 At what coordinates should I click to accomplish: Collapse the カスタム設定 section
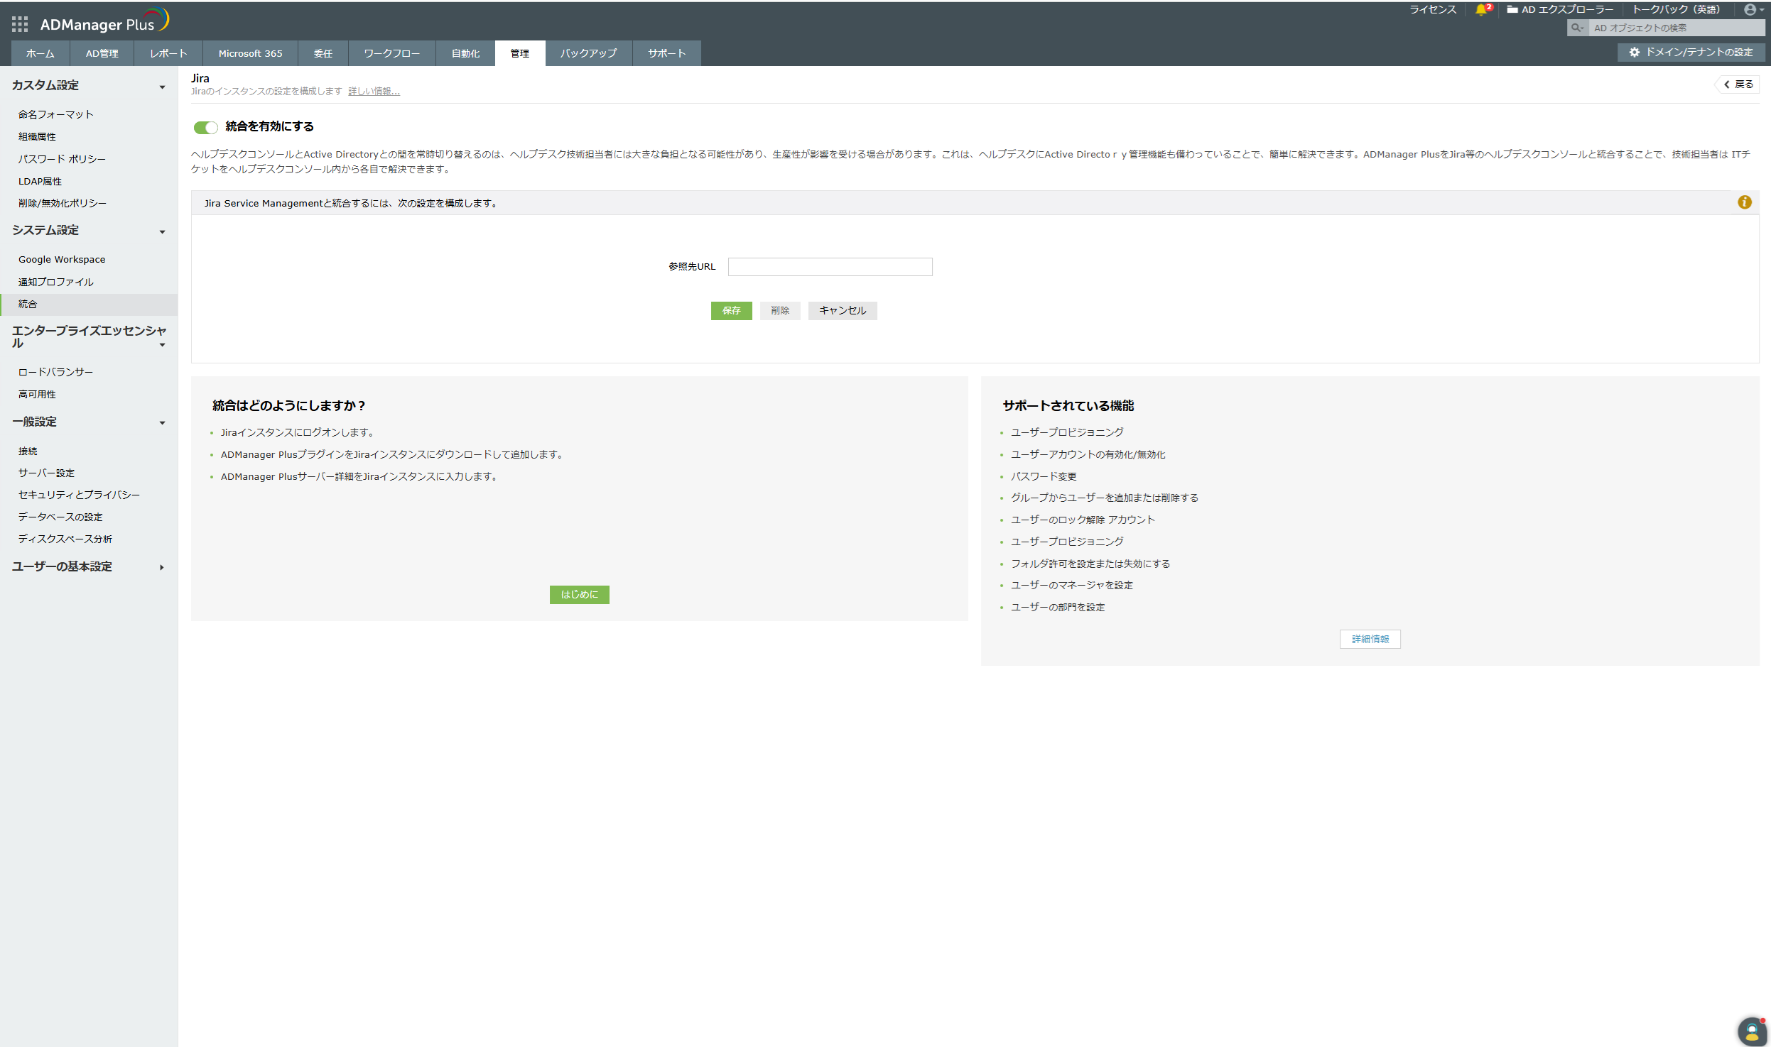coord(162,87)
